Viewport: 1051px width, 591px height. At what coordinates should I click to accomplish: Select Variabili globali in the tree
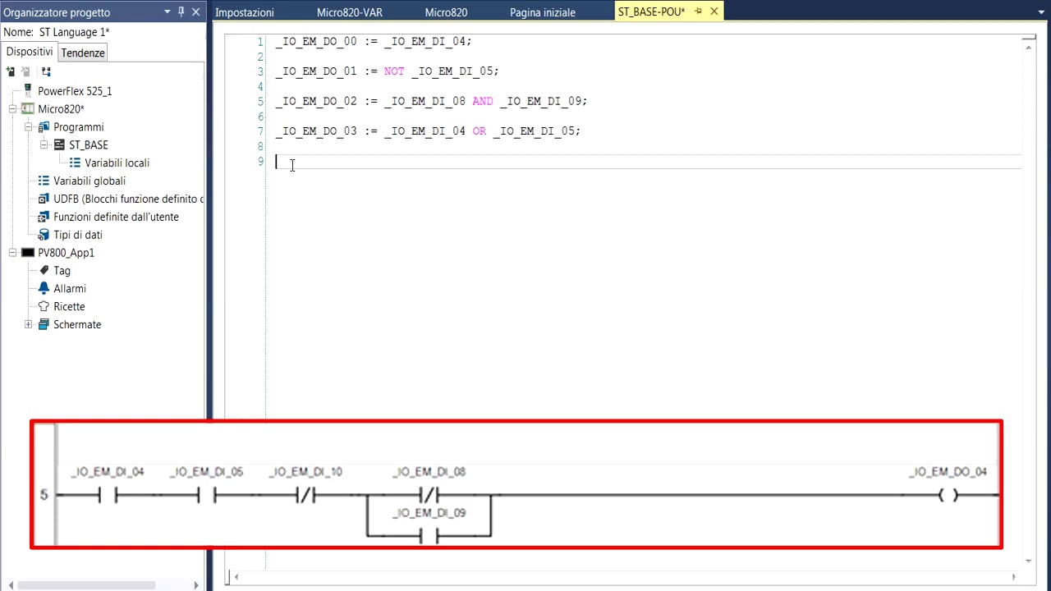89,181
